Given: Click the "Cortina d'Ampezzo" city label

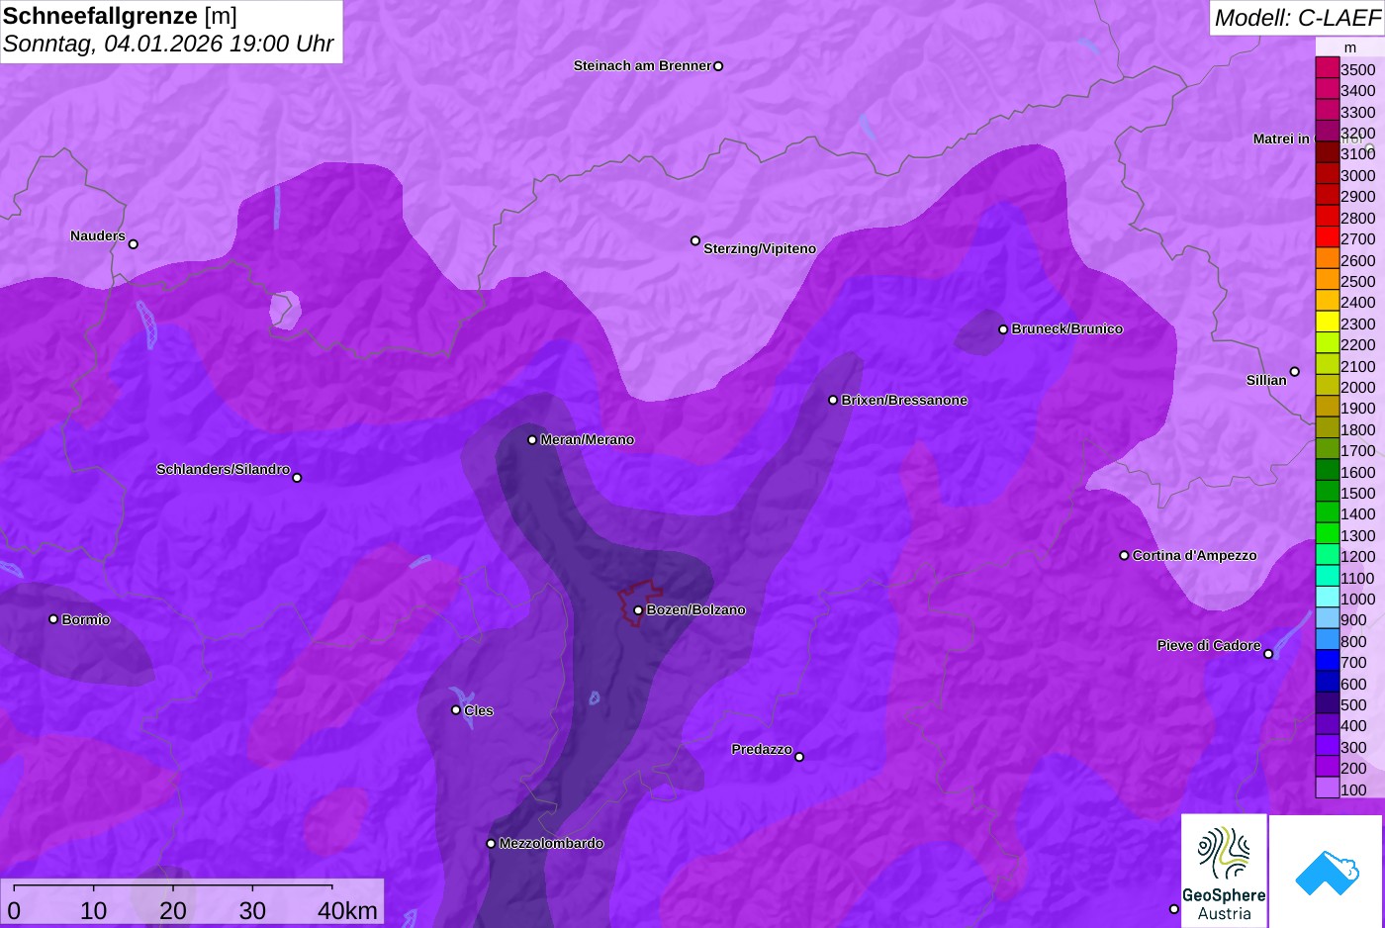Looking at the screenshot, I should 1195,556.
